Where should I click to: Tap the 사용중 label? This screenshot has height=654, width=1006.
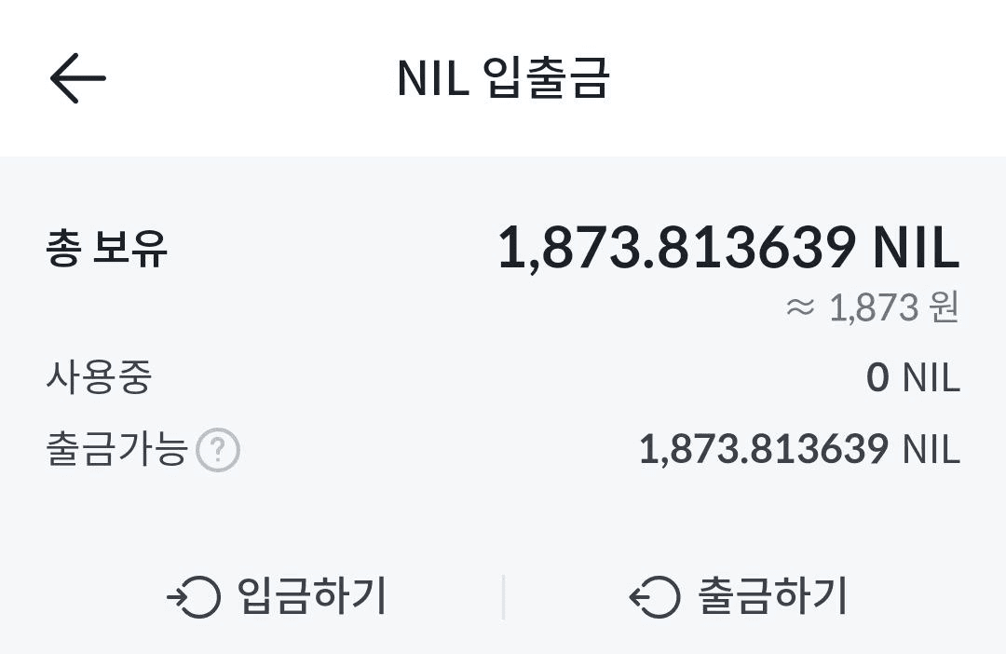click(98, 378)
